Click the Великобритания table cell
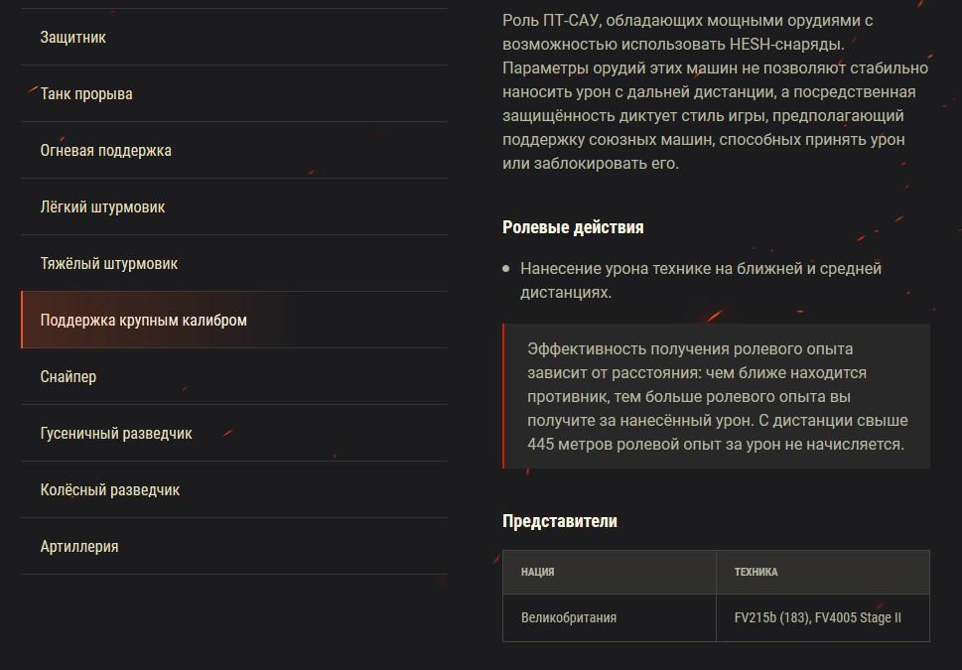Screen dimensions: 962x670 pyautogui.click(x=569, y=617)
